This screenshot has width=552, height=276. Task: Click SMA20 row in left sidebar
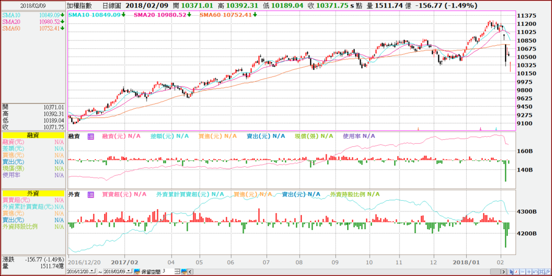tap(33, 22)
